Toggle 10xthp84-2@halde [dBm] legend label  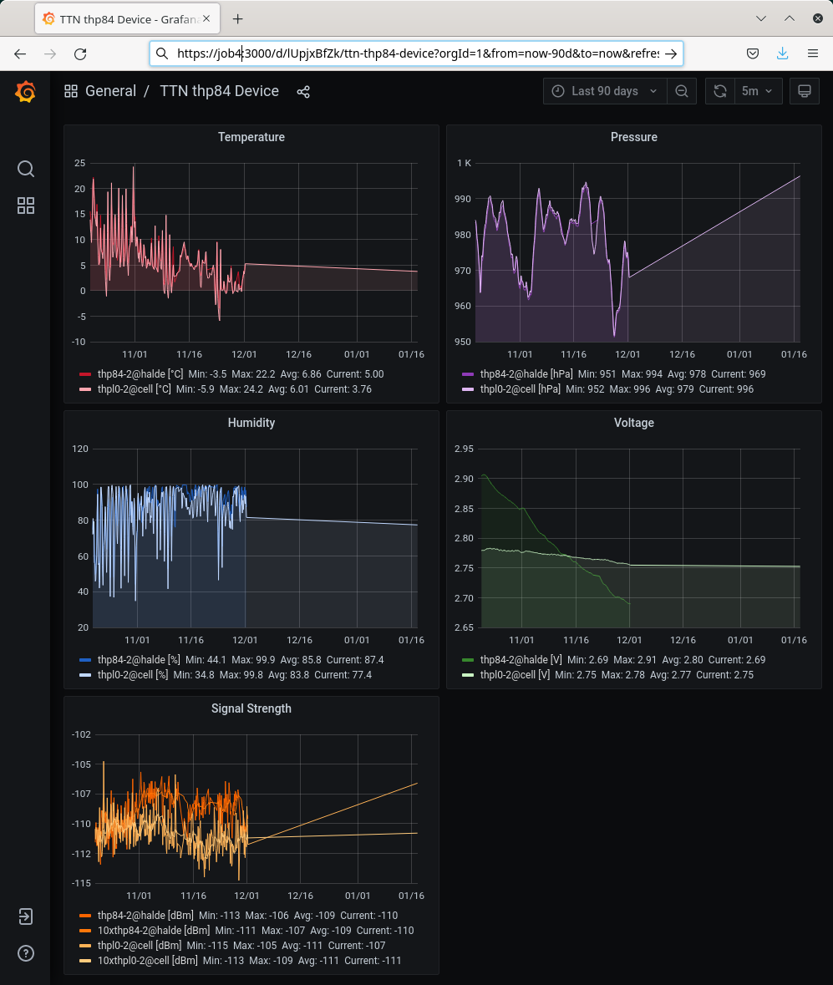pyautogui.click(x=154, y=931)
